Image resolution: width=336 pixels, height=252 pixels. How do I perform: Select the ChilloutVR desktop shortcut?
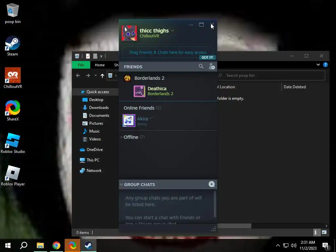(13, 78)
